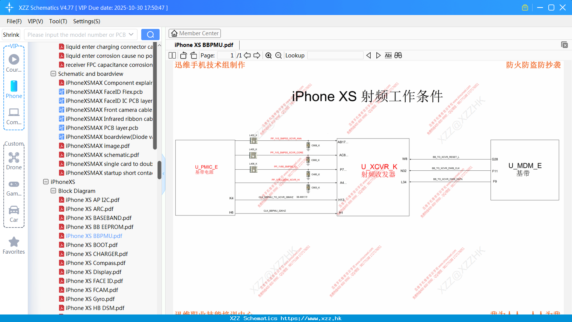Open iPhone XS Compass.pdf
This screenshot has height=322, width=572.
tap(95, 263)
